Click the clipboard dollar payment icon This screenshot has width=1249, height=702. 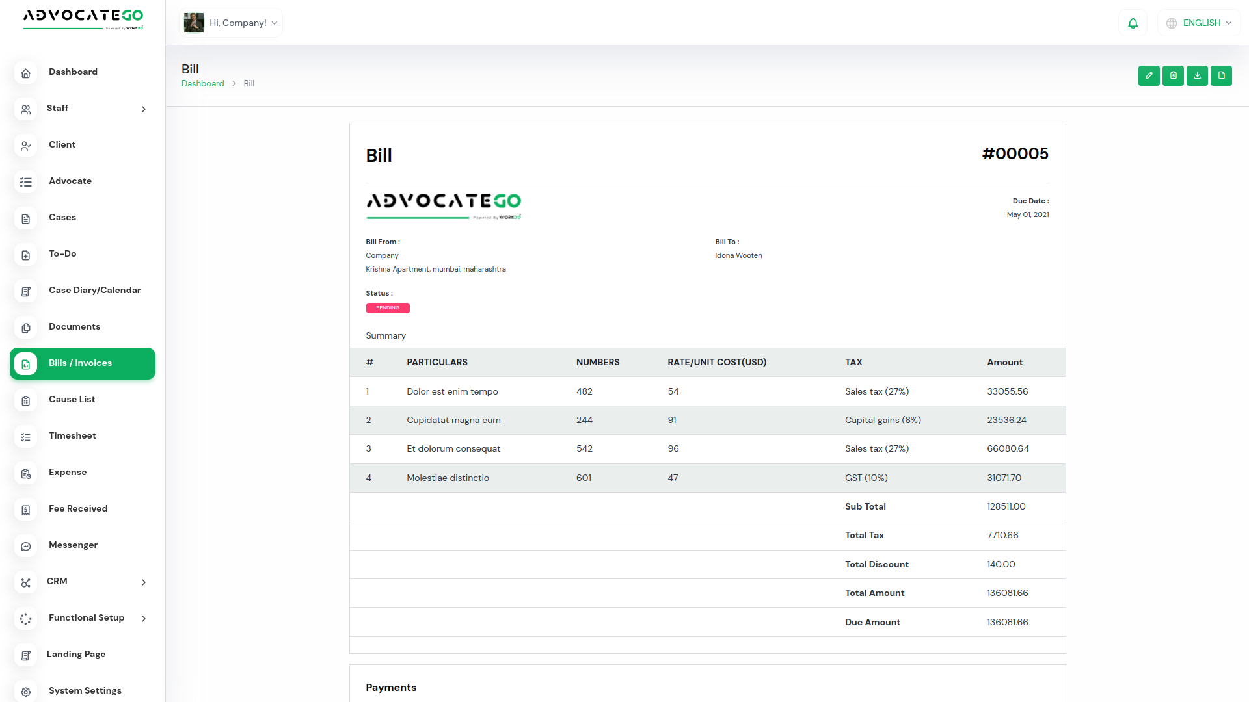pos(1173,75)
